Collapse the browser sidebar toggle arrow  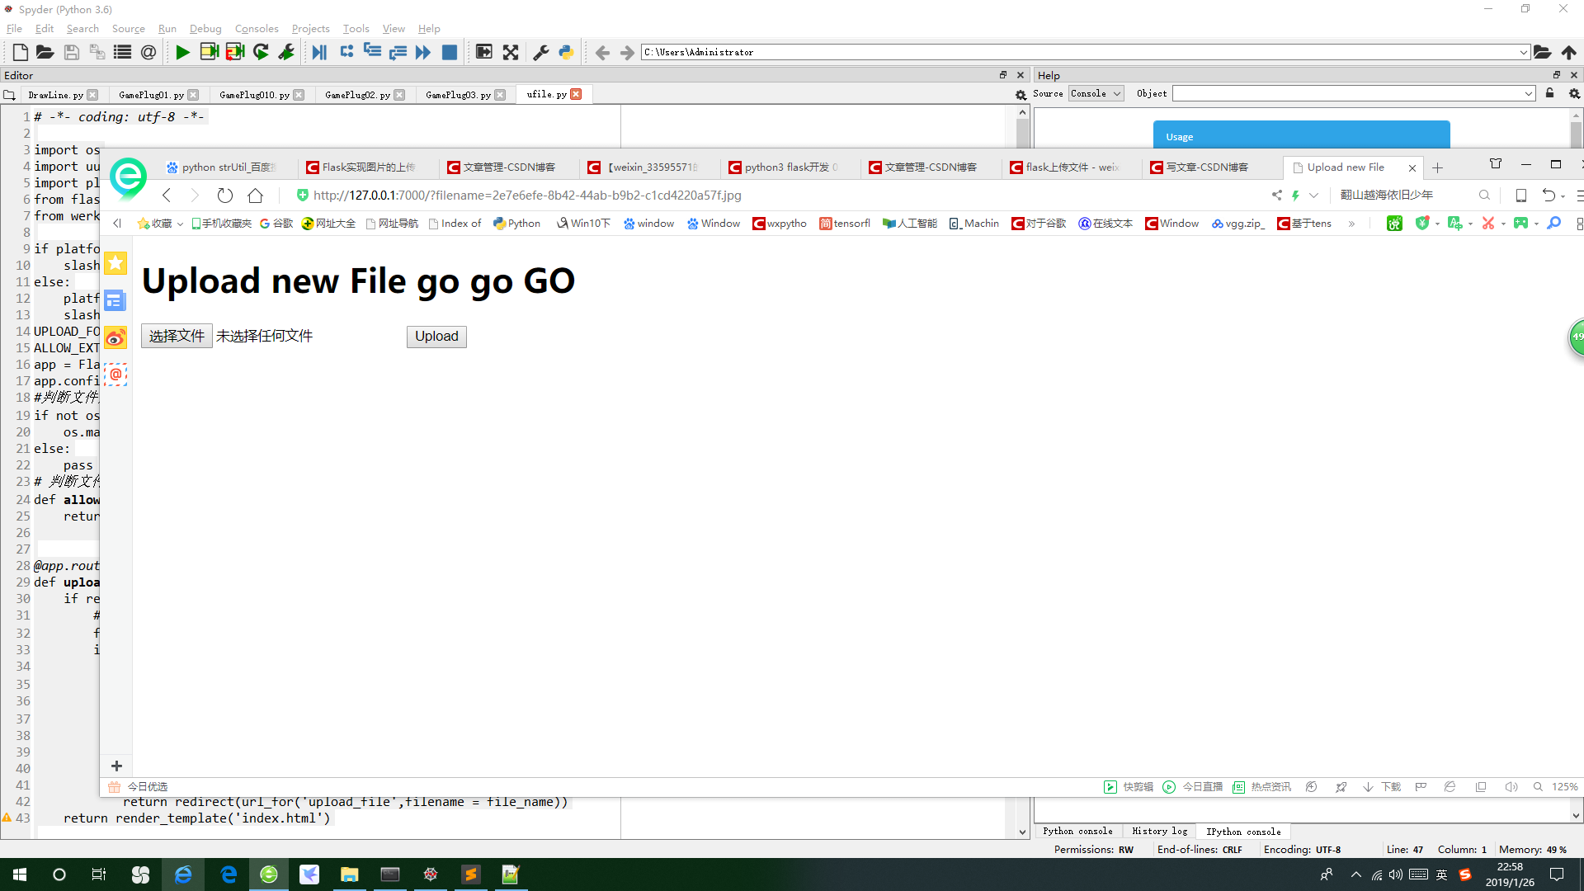tap(117, 224)
